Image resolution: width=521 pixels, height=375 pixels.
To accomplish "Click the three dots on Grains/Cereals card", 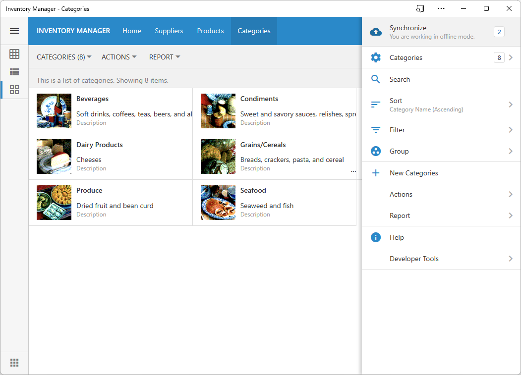I will 353,171.
